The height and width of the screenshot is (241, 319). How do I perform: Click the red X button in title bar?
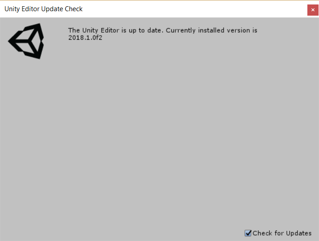pyautogui.click(x=313, y=10)
